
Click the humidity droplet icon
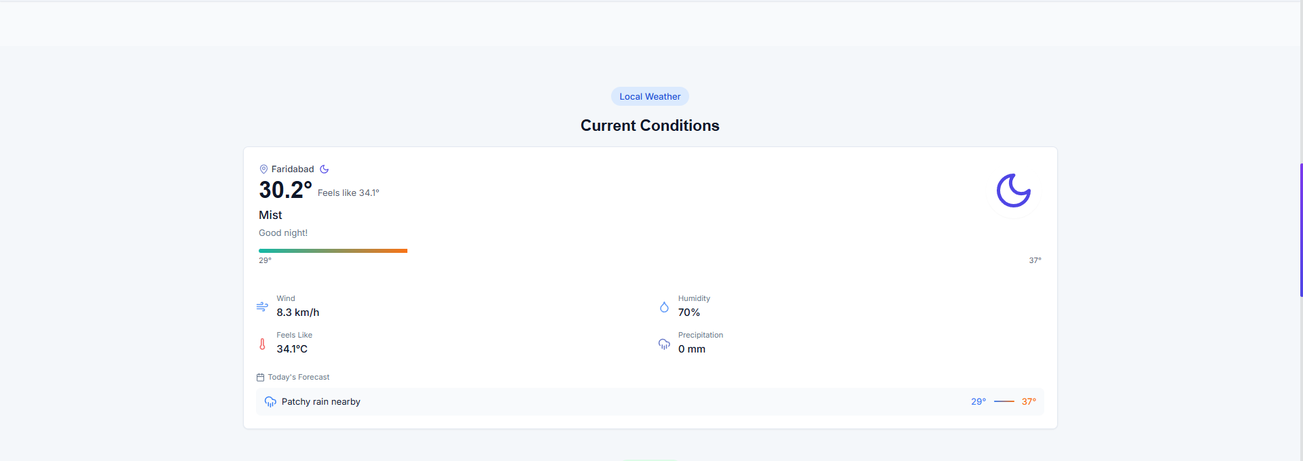664,307
